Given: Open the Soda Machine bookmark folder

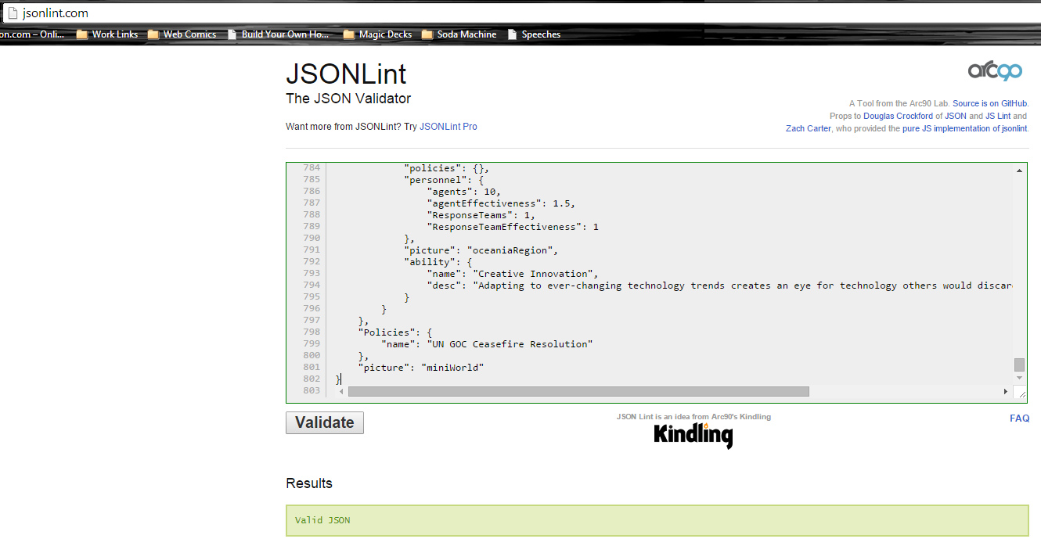Looking at the screenshot, I should point(459,34).
